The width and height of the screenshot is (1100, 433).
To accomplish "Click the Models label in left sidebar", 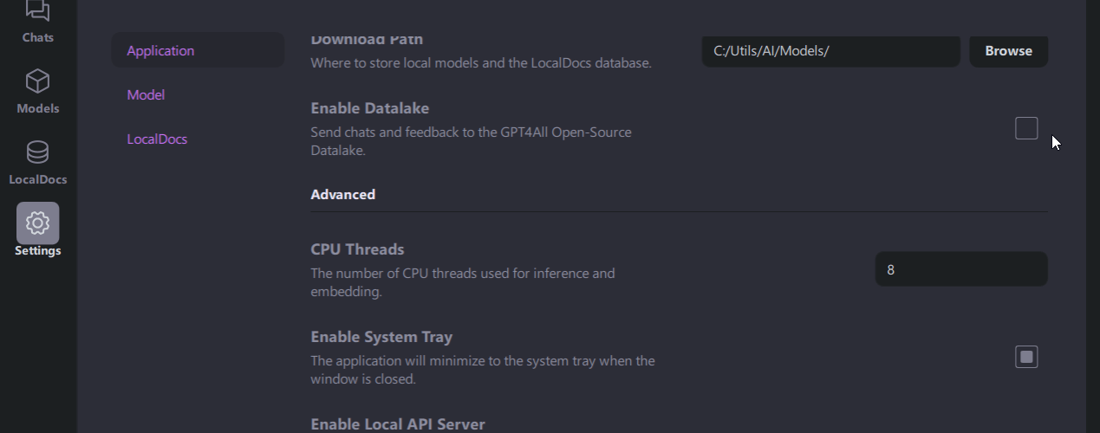I will click(37, 108).
